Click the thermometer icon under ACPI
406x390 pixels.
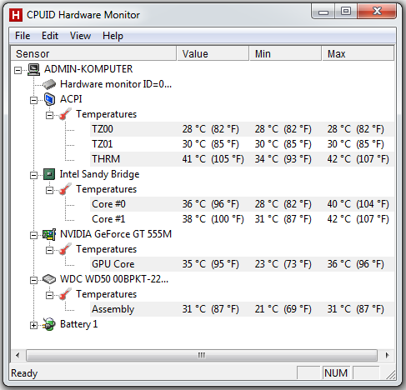tap(65, 114)
